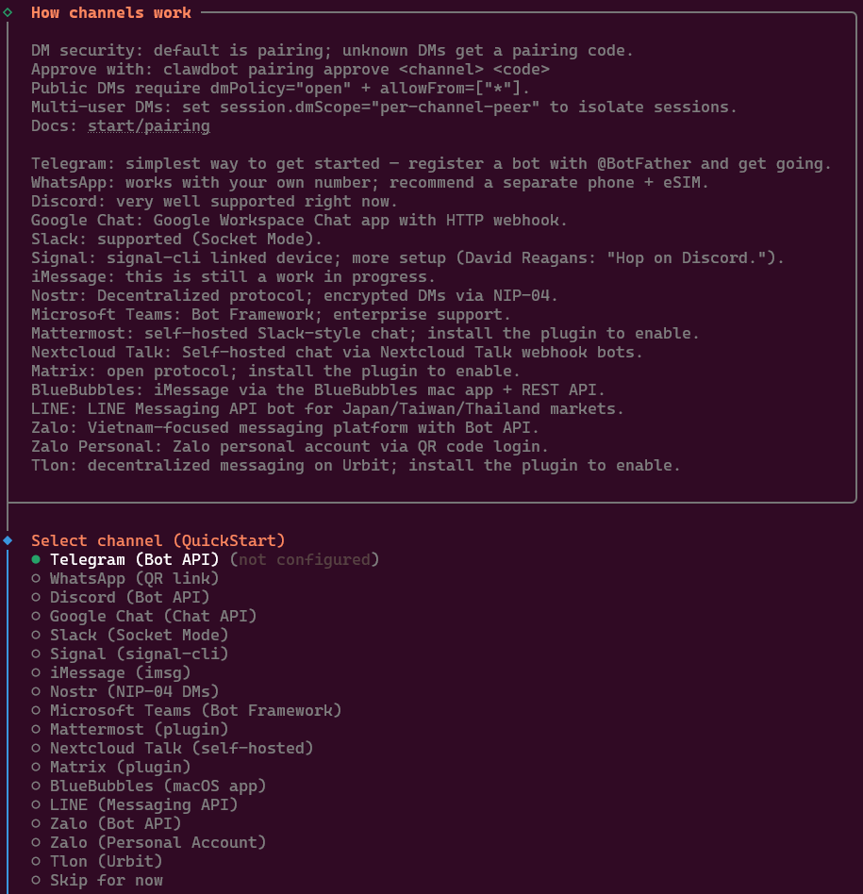Select Nostr (NIP-04 DMs) channel
863x894 pixels.
click(x=134, y=691)
